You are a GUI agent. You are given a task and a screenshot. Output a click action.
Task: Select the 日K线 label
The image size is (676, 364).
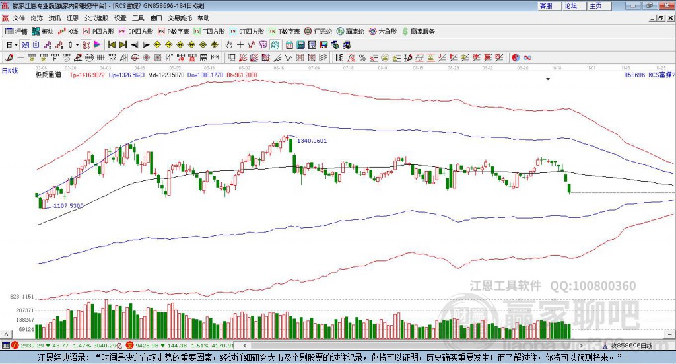pyautogui.click(x=10, y=71)
